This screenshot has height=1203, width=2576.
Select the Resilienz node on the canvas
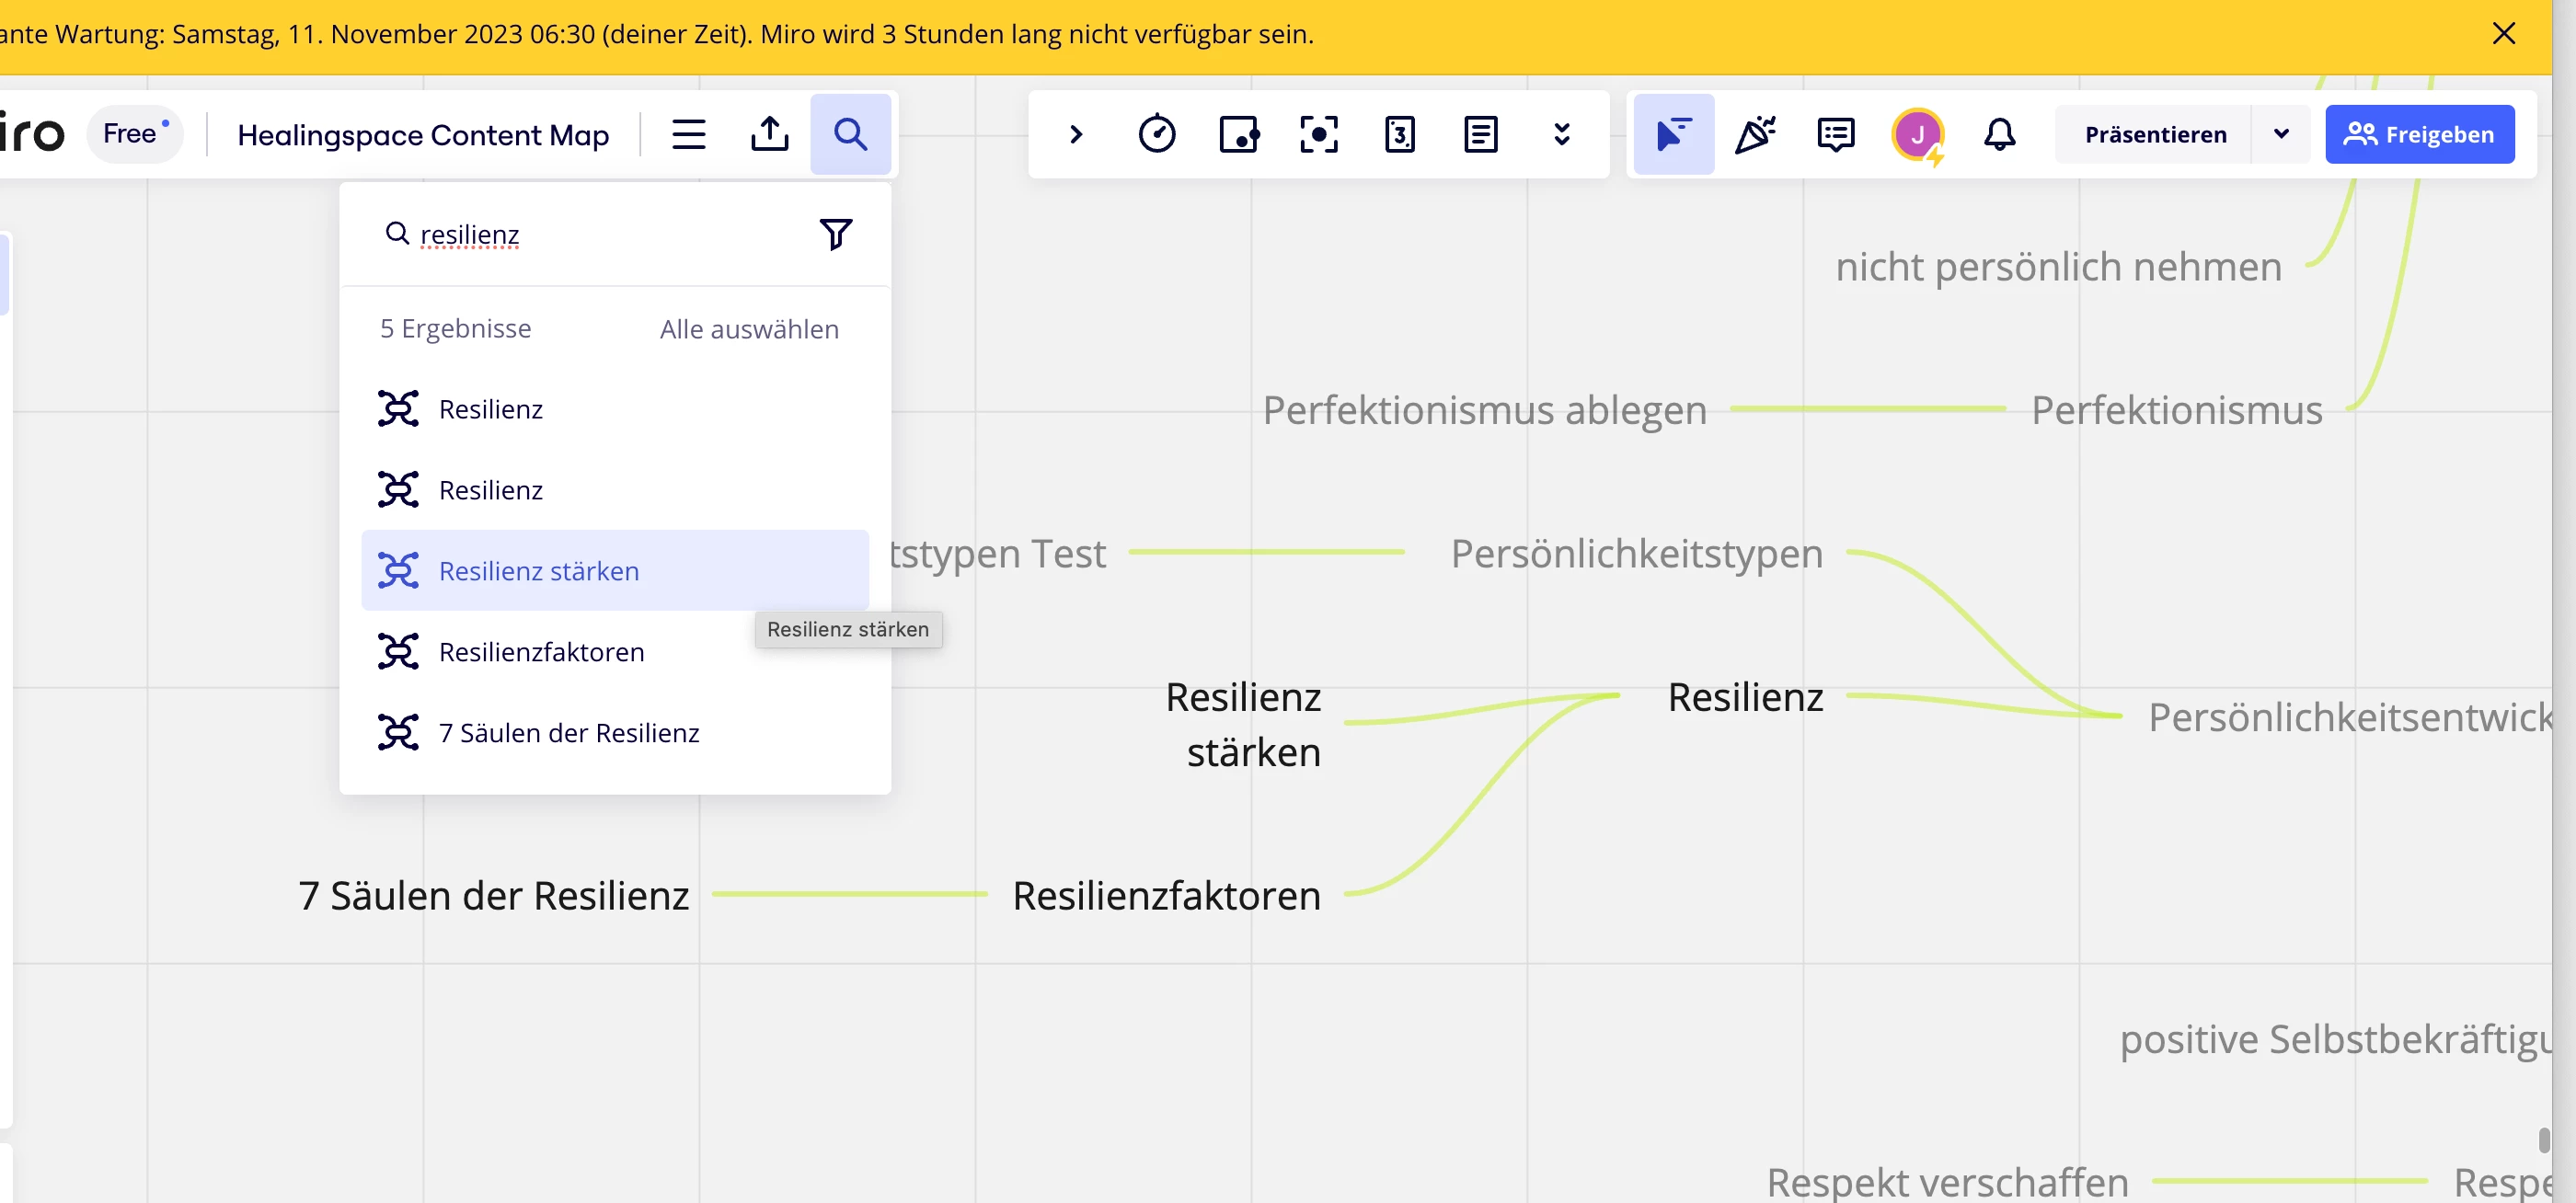coord(1745,697)
